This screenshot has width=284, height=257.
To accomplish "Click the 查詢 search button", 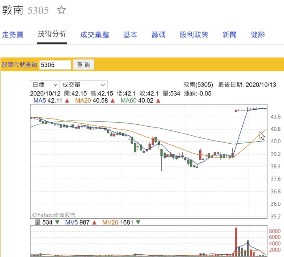I will (84, 64).
